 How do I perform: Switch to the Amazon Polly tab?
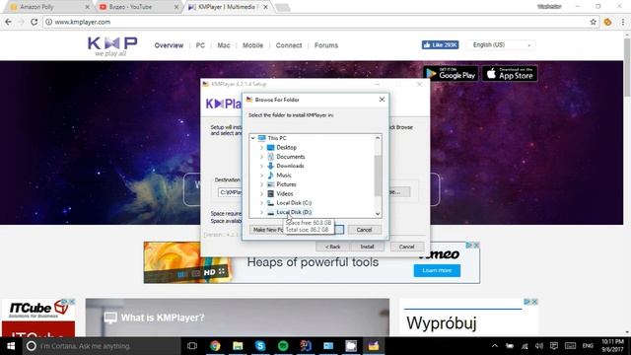click(x=48, y=7)
